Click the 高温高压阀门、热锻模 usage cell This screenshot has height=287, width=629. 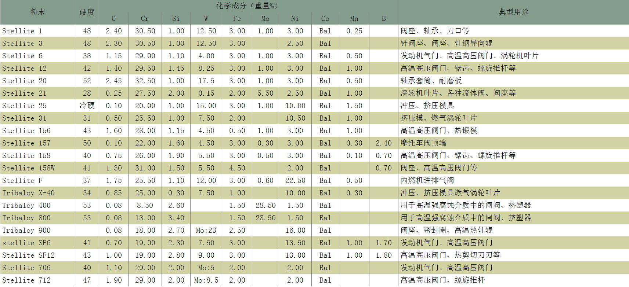click(x=439, y=131)
